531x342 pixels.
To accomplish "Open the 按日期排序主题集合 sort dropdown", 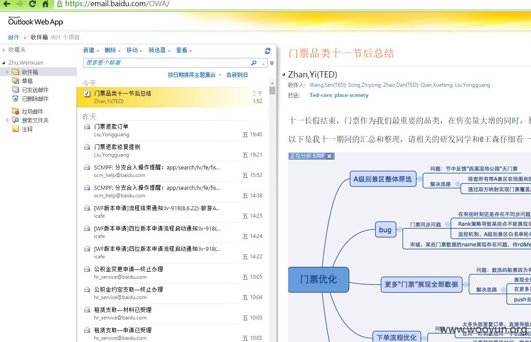I will 195,75.
